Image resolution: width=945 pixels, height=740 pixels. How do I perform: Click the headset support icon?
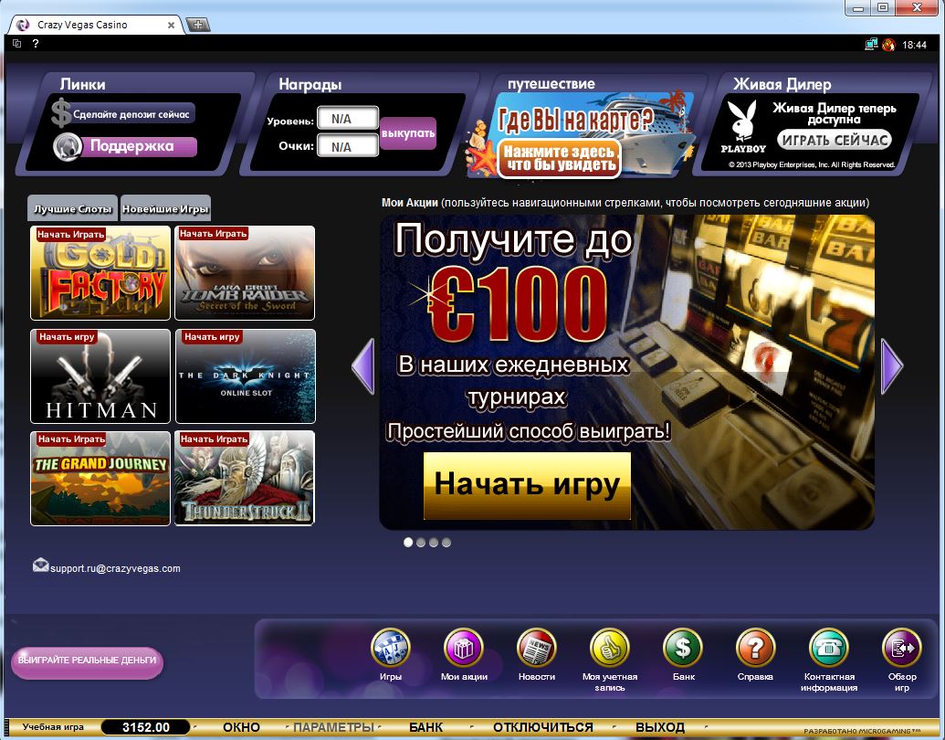68,147
